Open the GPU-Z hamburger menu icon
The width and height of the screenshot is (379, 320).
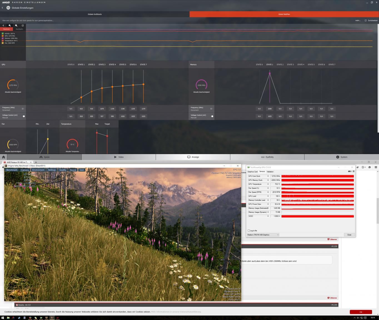click(x=353, y=171)
